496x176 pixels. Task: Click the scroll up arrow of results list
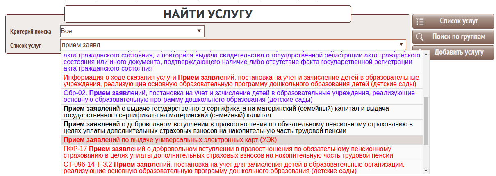point(426,55)
